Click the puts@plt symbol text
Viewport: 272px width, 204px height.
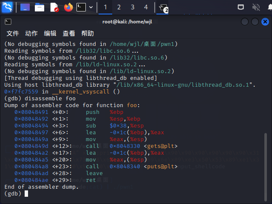point(161,167)
